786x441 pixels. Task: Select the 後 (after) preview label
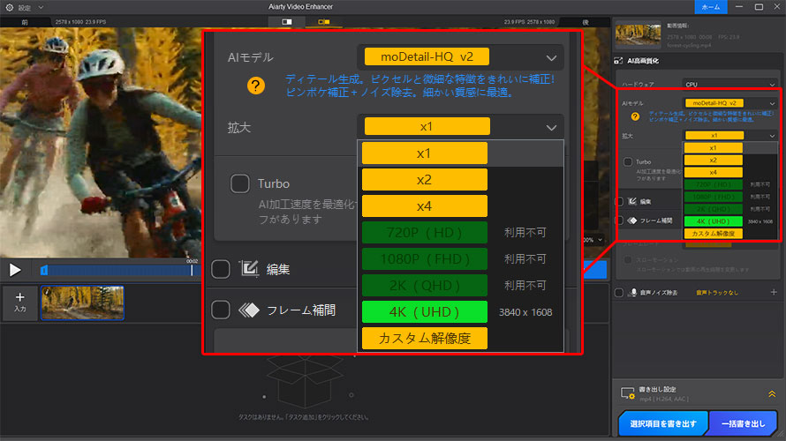pyautogui.click(x=585, y=22)
